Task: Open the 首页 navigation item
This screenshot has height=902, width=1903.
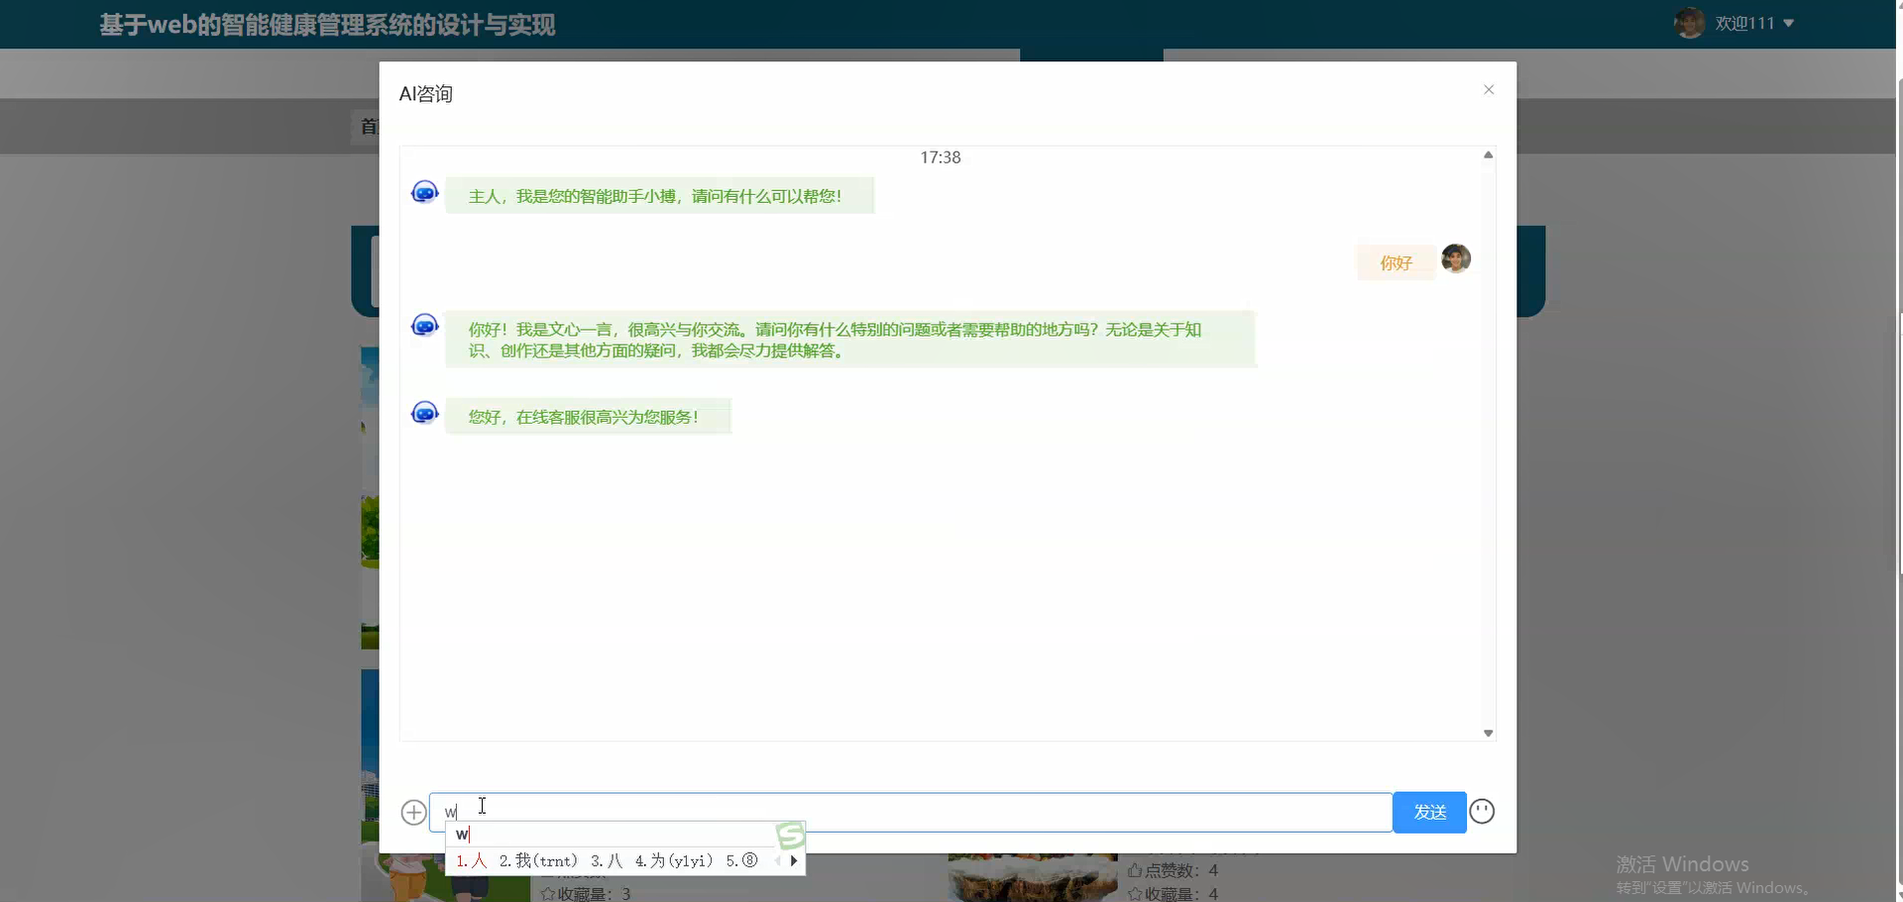Action: point(369,127)
